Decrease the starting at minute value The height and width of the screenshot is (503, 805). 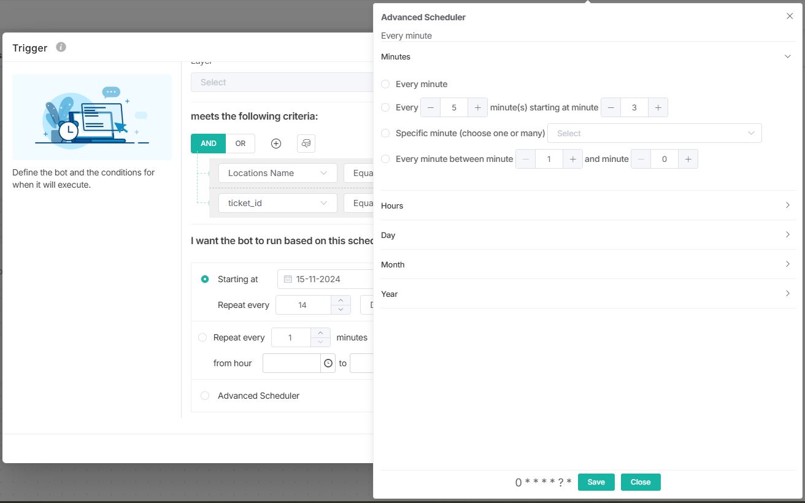pyautogui.click(x=610, y=107)
